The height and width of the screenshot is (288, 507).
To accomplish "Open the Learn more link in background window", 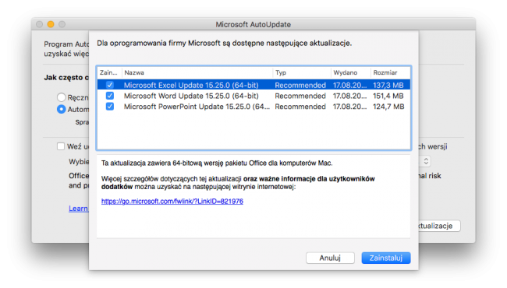I will (x=78, y=209).
